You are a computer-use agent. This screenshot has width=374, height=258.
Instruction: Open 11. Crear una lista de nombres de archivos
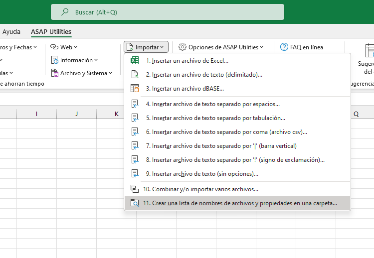click(237, 203)
